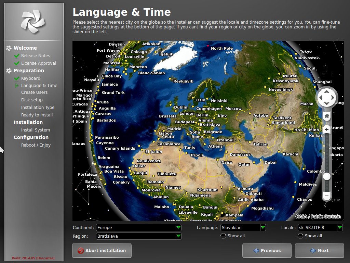The height and width of the screenshot is (263, 350).
Task: Click the globe zoom slider handle
Action: (327, 176)
